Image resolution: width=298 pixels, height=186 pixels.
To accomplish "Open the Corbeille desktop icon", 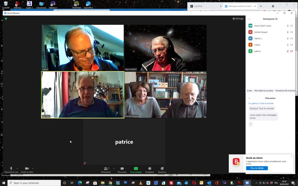I will (x=6, y=5).
